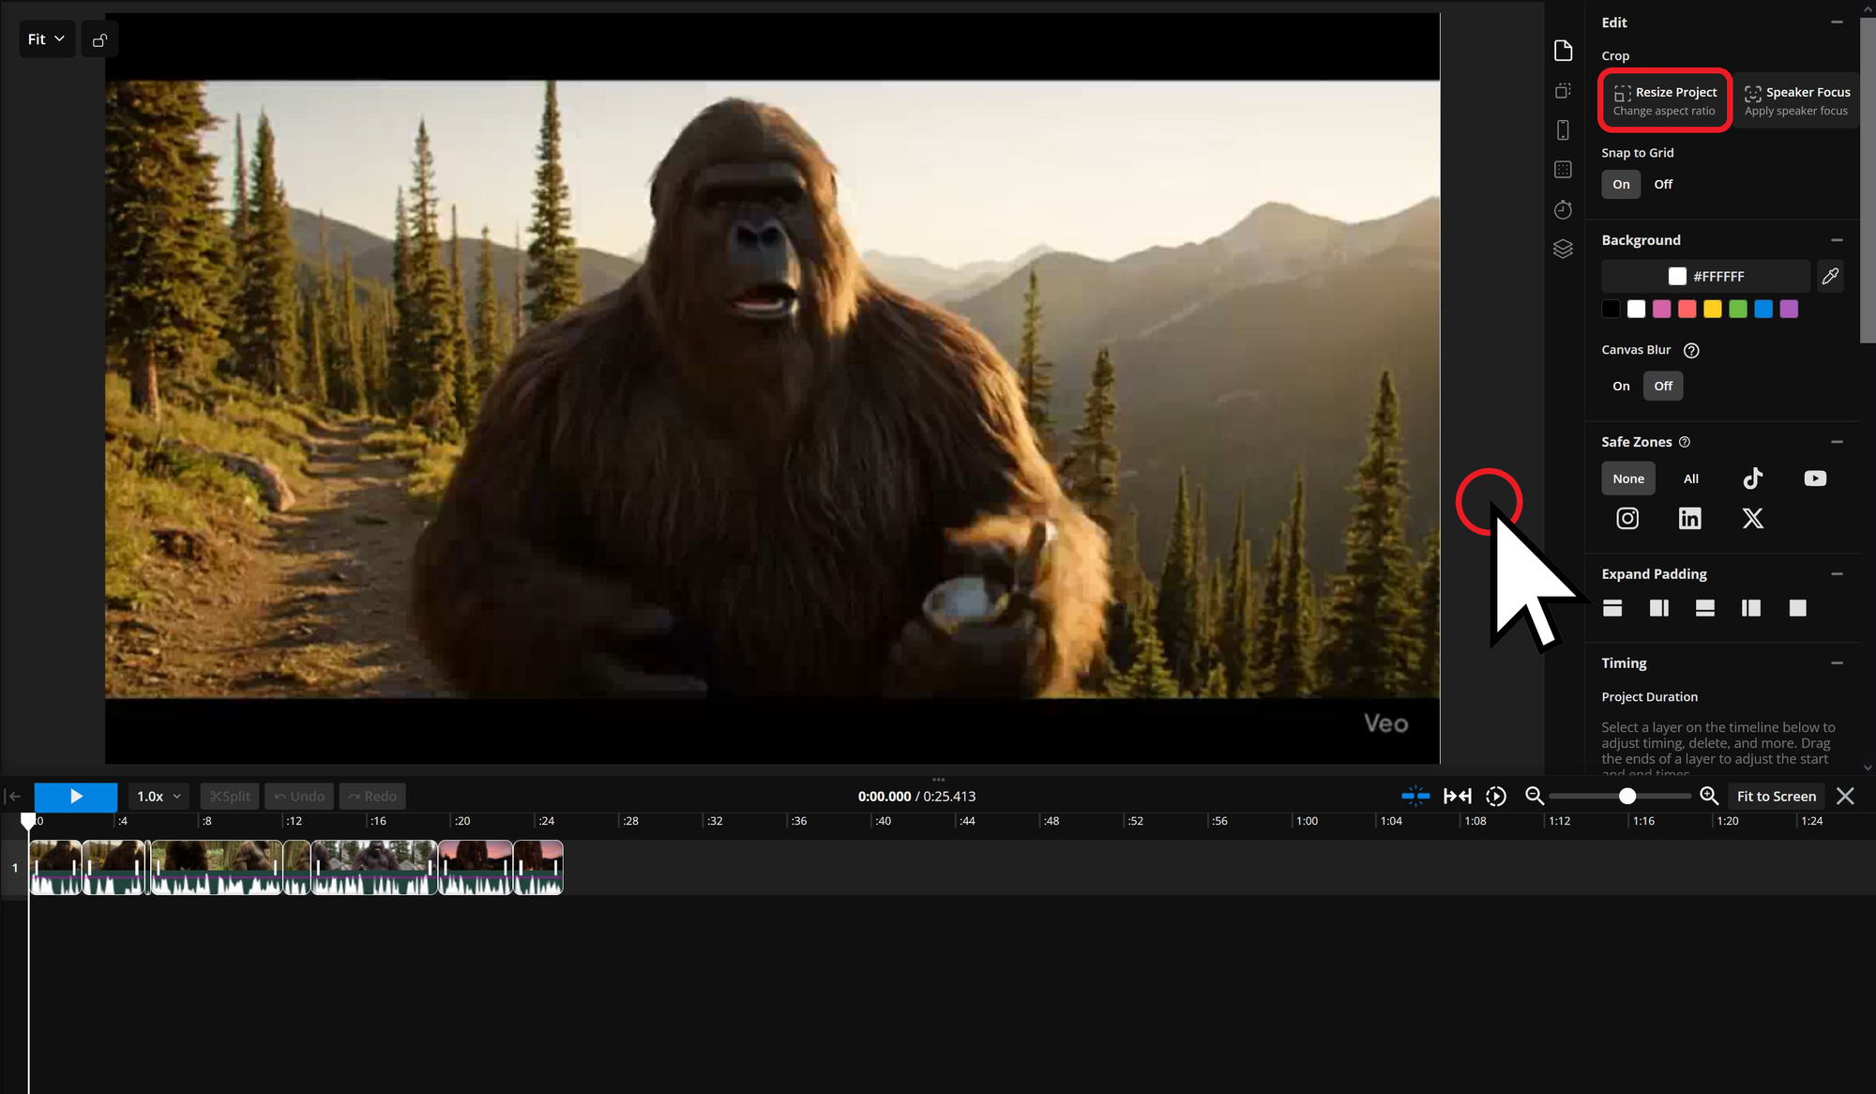Select the first clip thumbnail in the timeline
Screen dimensions: 1876x1094
coord(54,866)
